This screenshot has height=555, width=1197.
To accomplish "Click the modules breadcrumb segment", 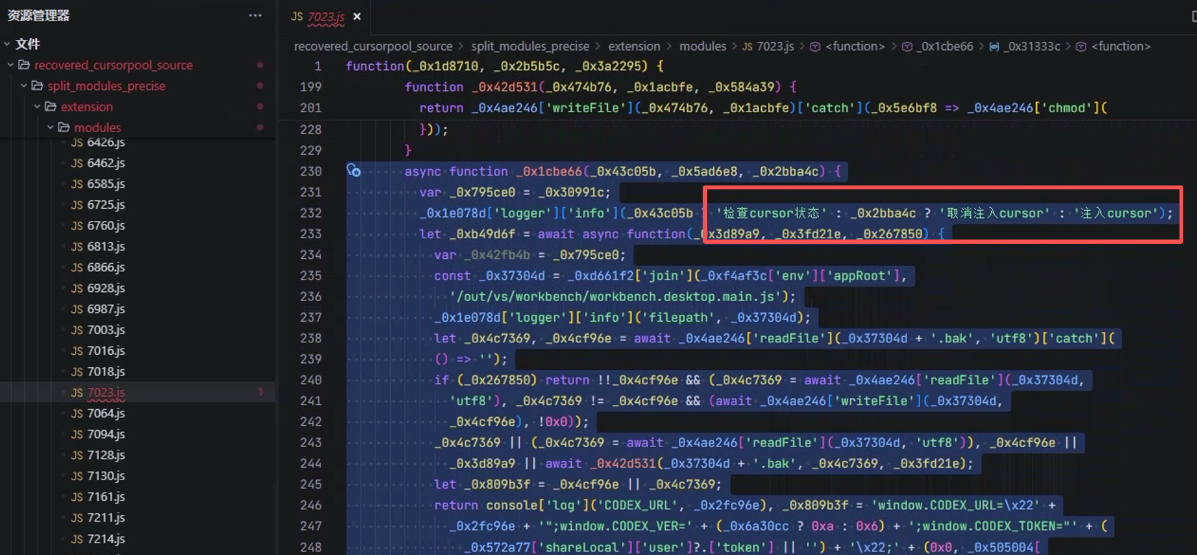I will [702, 47].
